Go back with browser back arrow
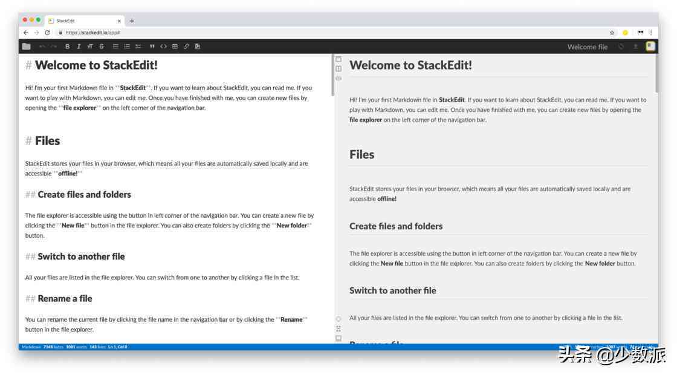 [26, 33]
